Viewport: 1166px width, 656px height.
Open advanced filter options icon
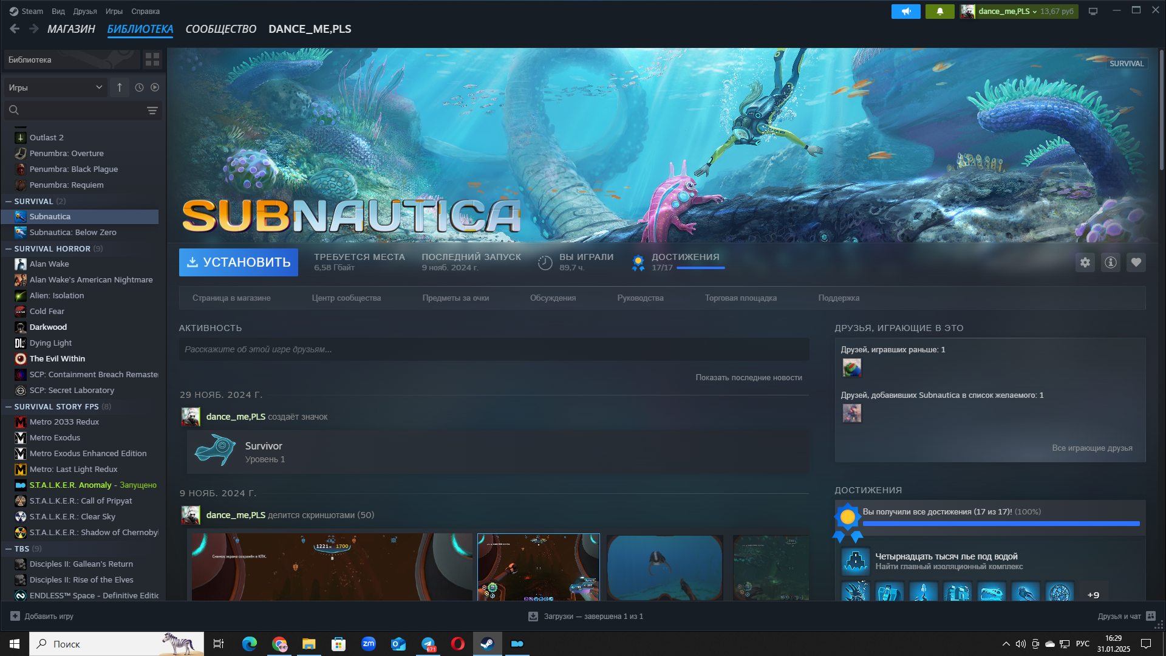pos(152,110)
